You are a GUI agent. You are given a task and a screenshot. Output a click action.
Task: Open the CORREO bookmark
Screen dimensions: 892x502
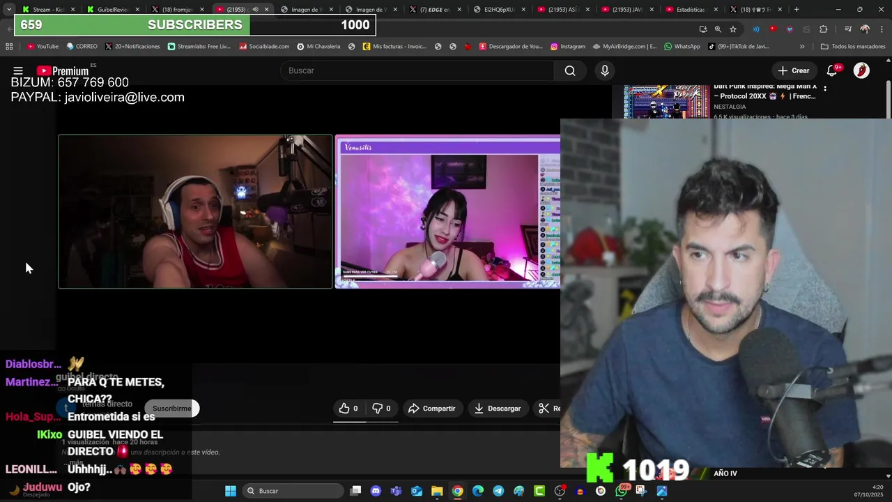pos(82,47)
